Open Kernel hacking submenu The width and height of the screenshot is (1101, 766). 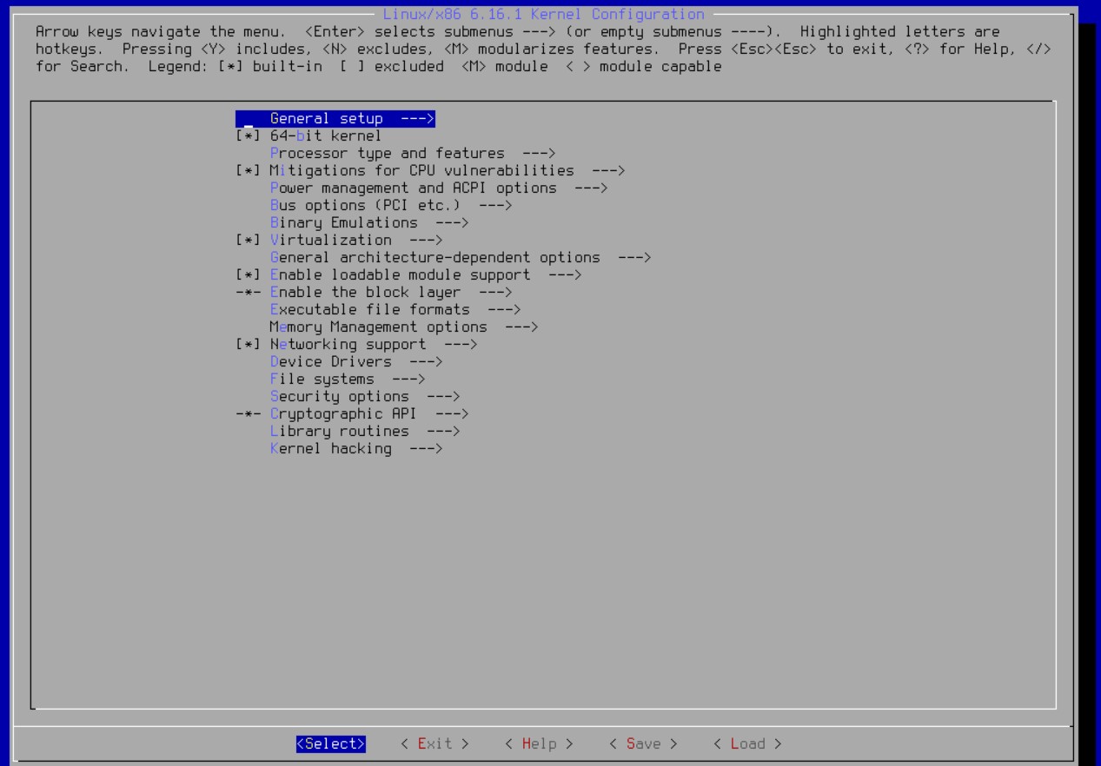coord(356,448)
